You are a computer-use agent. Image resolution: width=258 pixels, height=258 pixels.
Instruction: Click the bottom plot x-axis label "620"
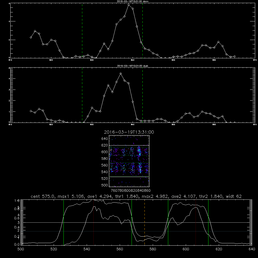(219, 249)
